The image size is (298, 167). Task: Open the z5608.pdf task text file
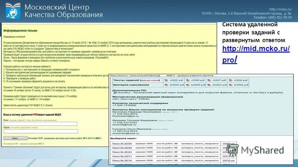point(241,80)
